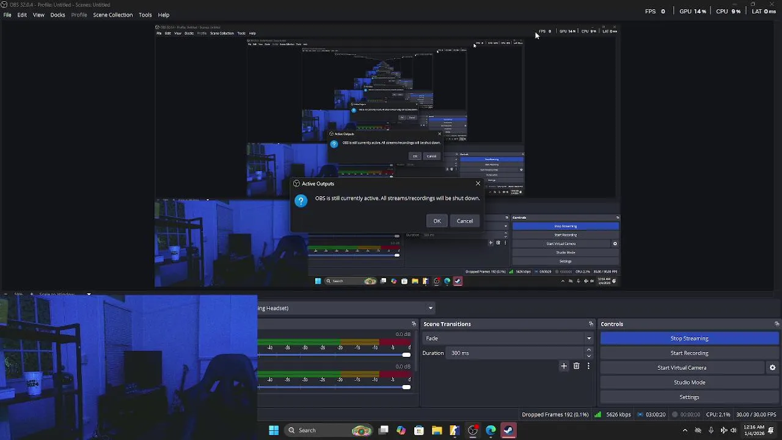Open the clock showing 12:16 AM
The width and height of the screenshot is (782, 440).
[754, 430]
